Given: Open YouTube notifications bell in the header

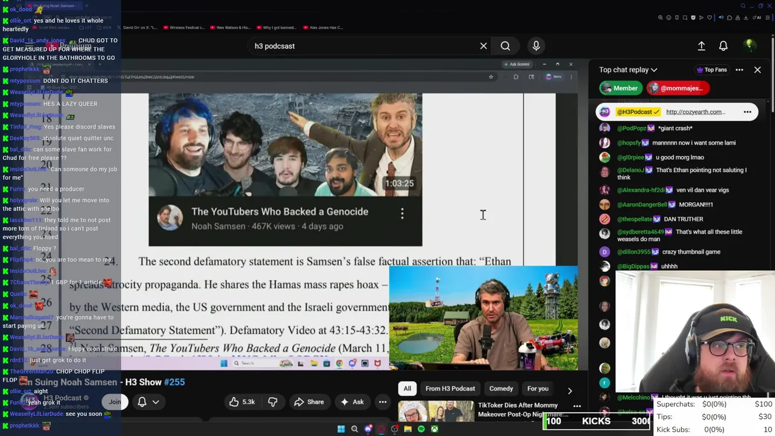Looking at the screenshot, I should tap(723, 46).
